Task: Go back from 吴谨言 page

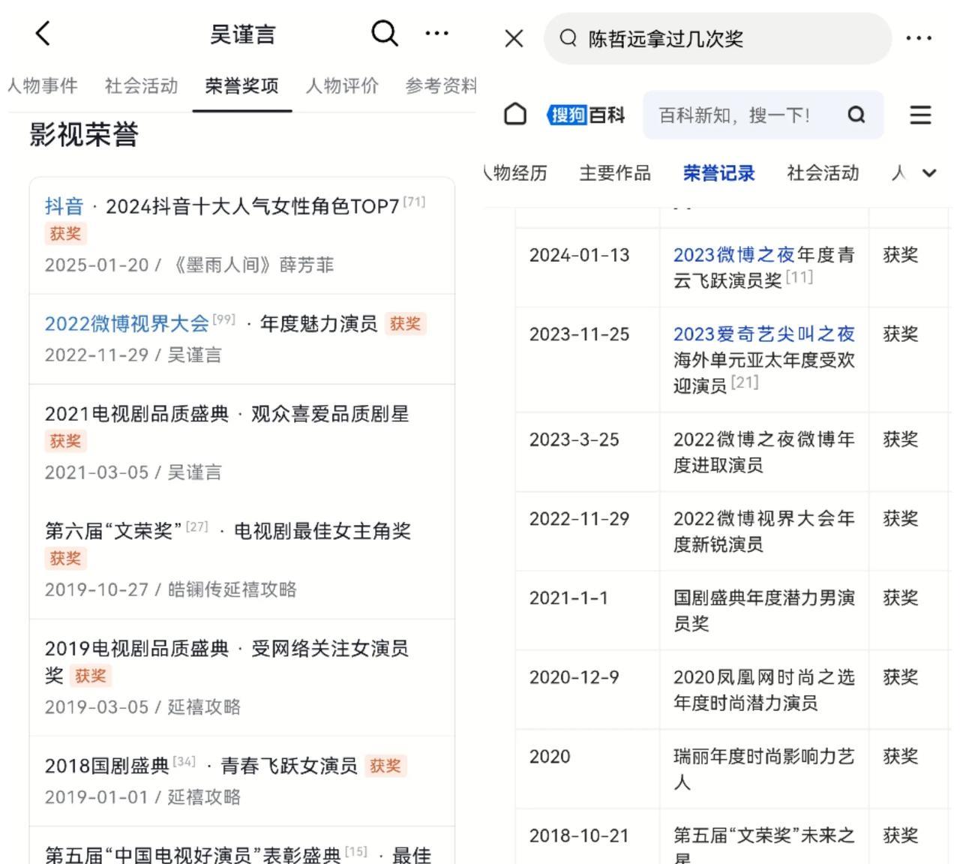Action: pos(43,34)
